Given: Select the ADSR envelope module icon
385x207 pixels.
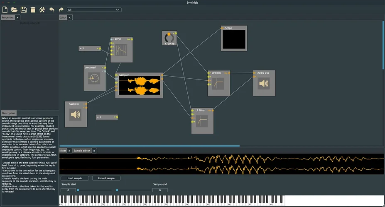Looking at the screenshot, I should tap(121, 50).
